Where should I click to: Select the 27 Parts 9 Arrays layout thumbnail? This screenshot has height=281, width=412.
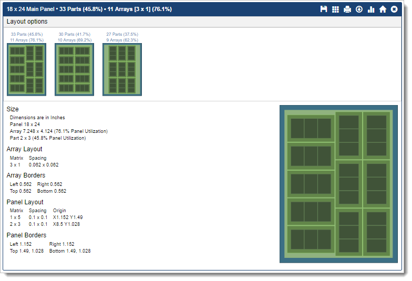pyautogui.click(x=122, y=69)
